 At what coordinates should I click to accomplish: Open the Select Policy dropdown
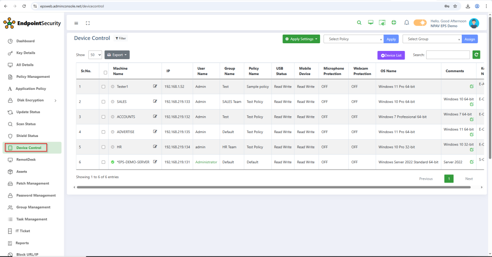point(353,39)
